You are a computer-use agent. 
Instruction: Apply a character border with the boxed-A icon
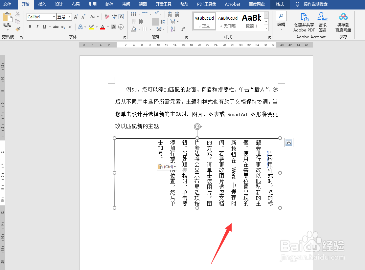tap(121, 17)
